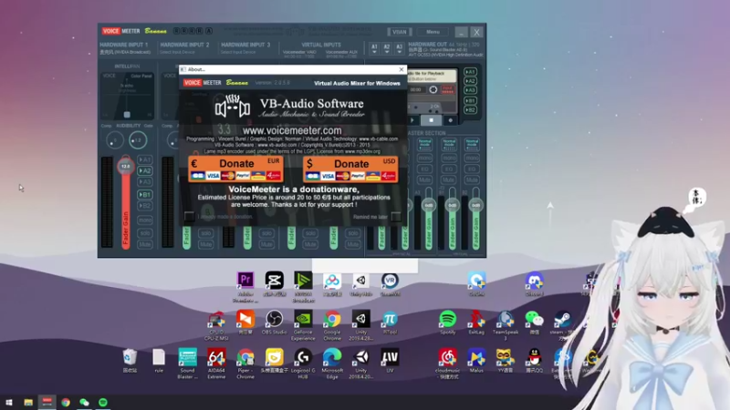The width and height of the screenshot is (730, 410).
Task: Open File Explorer from taskbar
Action: pyautogui.click(x=28, y=402)
